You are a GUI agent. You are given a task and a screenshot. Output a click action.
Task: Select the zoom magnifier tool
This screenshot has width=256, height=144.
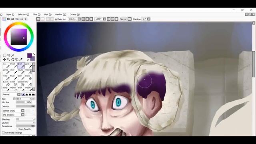tap(9, 60)
